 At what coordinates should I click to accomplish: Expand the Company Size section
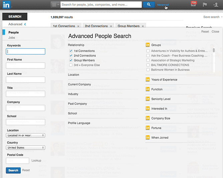(161, 118)
